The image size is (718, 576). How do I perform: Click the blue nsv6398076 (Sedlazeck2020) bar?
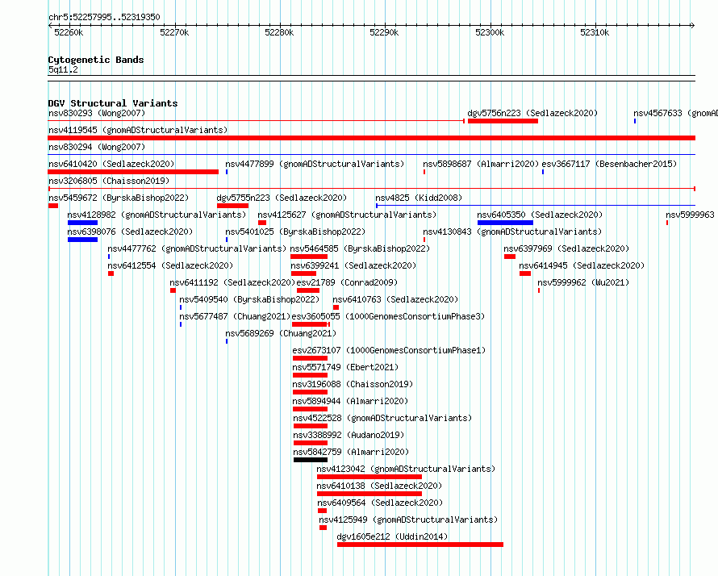(82, 240)
